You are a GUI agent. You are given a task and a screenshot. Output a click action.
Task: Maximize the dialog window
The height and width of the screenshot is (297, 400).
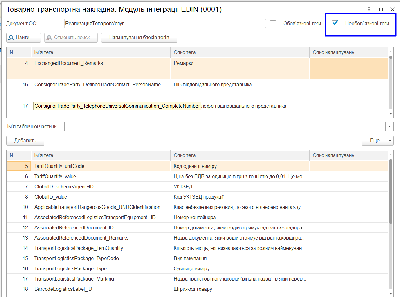tap(381, 9)
